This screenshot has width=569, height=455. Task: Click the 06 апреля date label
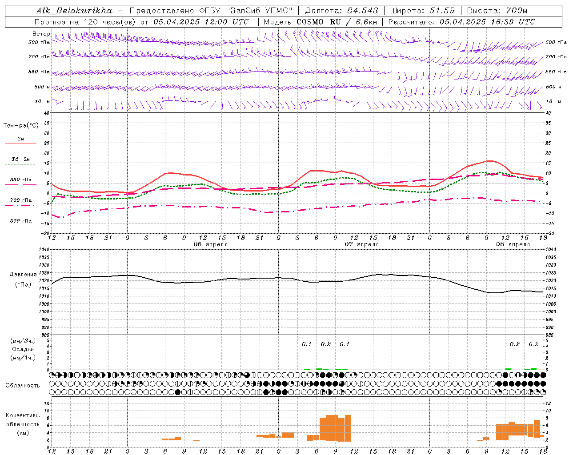pos(211,244)
